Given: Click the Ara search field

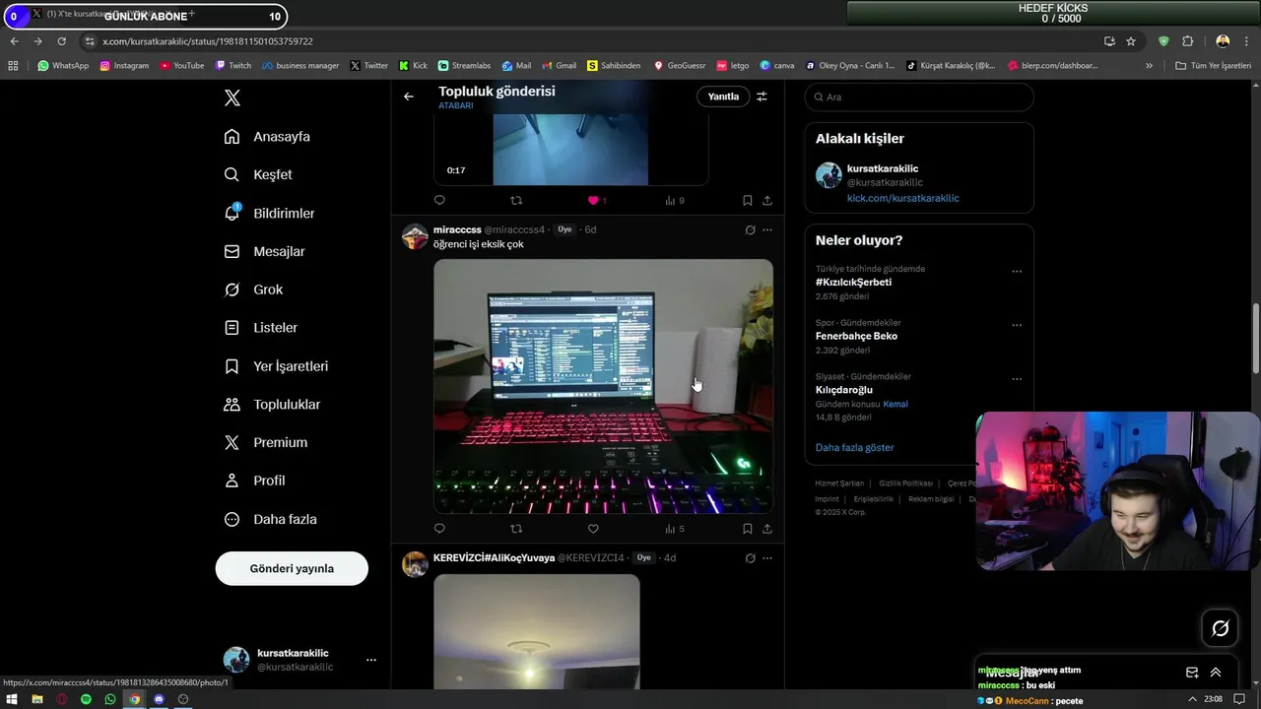Looking at the screenshot, I should tap(919, 97).
